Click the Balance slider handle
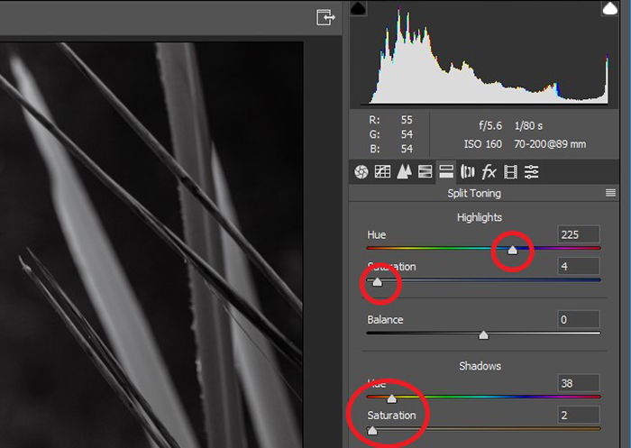This screenshot has height=448, width=631. coord(483,335)
